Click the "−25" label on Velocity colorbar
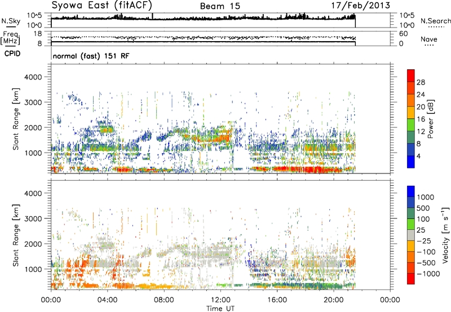451x312 pixels. 424,240
